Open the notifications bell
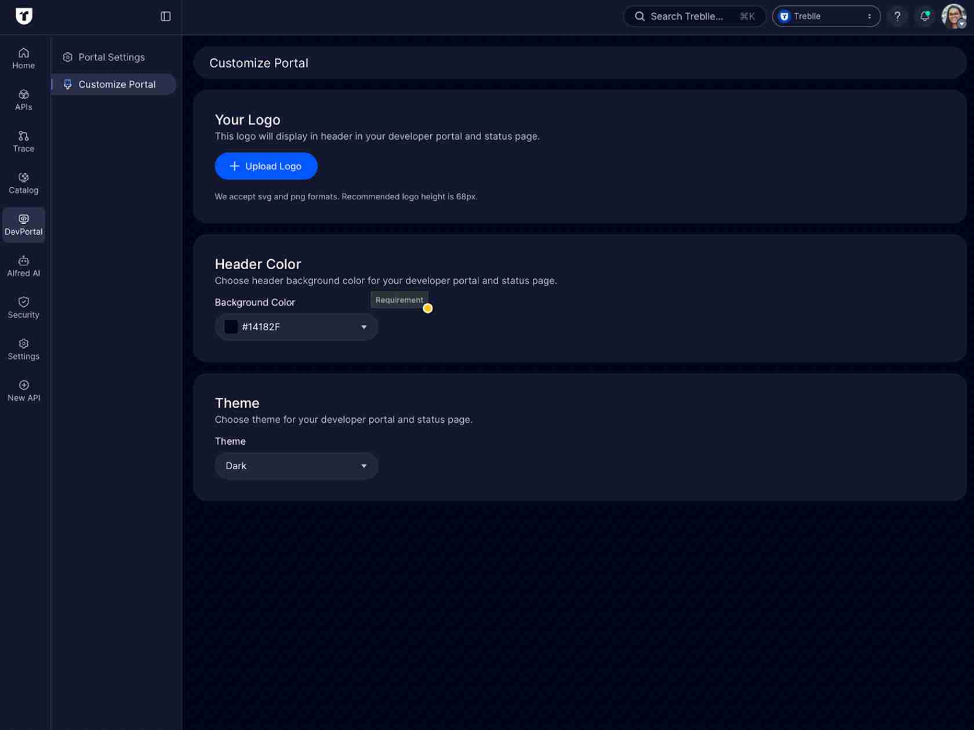The image size is (974, 730). 925,16
